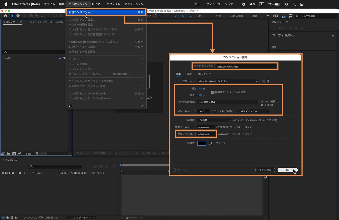Toggle the video eye column in timeline
Image resolution: width=339 pixels, height=220 pixels.
click(3, 173)
